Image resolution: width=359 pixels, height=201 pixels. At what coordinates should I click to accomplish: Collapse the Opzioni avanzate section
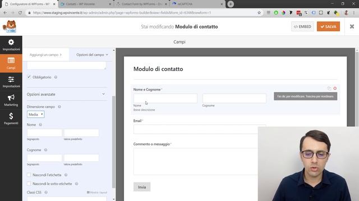(67, 94)
